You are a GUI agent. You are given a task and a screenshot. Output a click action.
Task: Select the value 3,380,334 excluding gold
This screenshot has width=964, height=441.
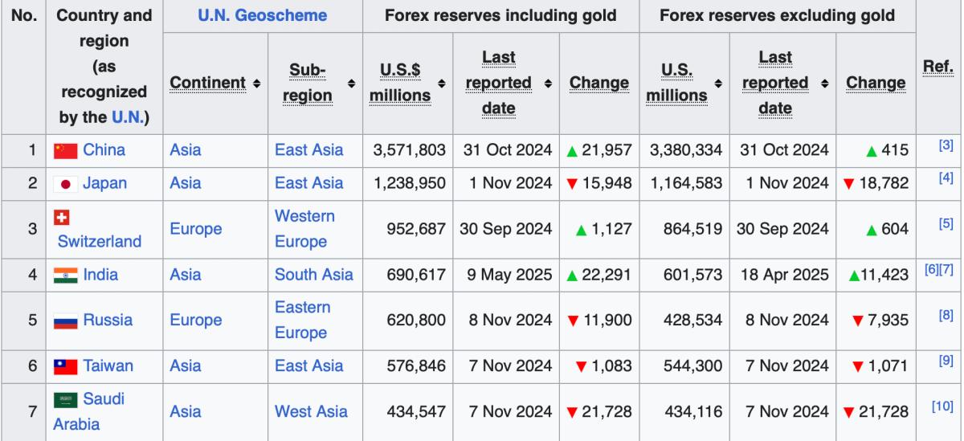687,150
